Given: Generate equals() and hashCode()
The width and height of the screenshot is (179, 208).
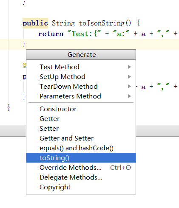Looking at the screenshot, I should 81,148.
